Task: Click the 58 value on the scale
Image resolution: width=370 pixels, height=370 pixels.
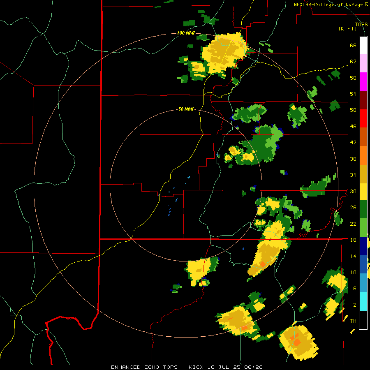Action: click(353, 78)
